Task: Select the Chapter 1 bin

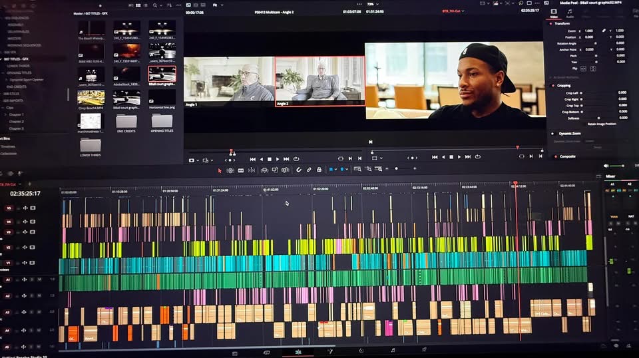Action: tap(16, 114)
